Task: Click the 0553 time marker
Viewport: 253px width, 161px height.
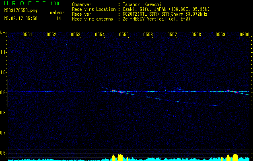Action: (76, 35)
